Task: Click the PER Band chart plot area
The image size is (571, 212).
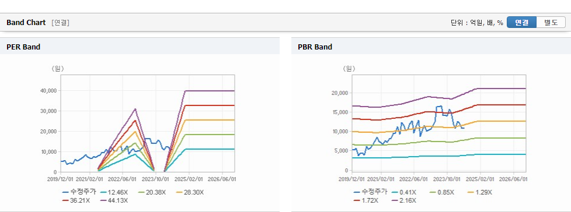Action: [x=148, y=123]
